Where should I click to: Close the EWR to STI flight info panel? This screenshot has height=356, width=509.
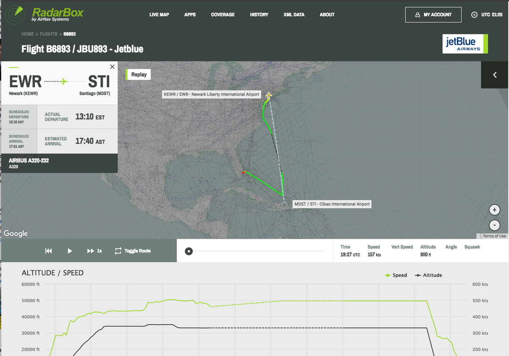click(x=112, y=67)
